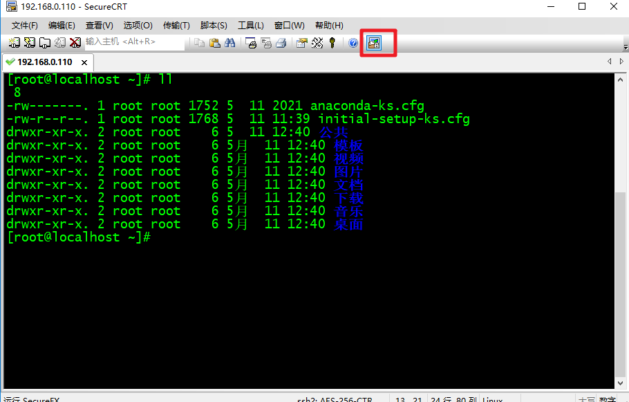629x402 pixels.
Task: Click the ssh2: AES-256-CTR status entry
Action: [335, 399]
